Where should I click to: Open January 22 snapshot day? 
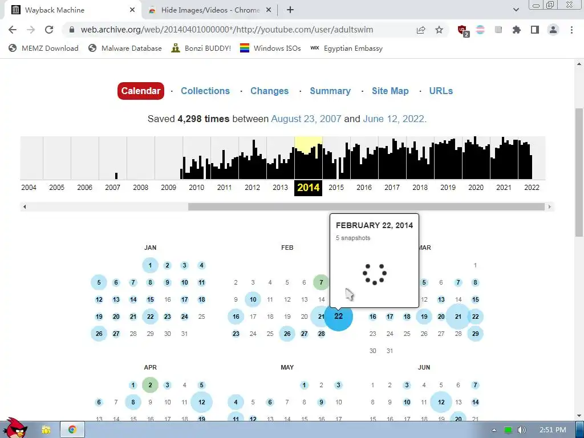coord(150,317)
